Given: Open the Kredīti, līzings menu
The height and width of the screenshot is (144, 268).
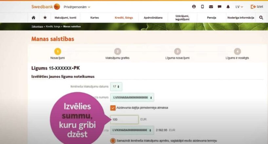Looking at the screenshot, I should [124, 18].
